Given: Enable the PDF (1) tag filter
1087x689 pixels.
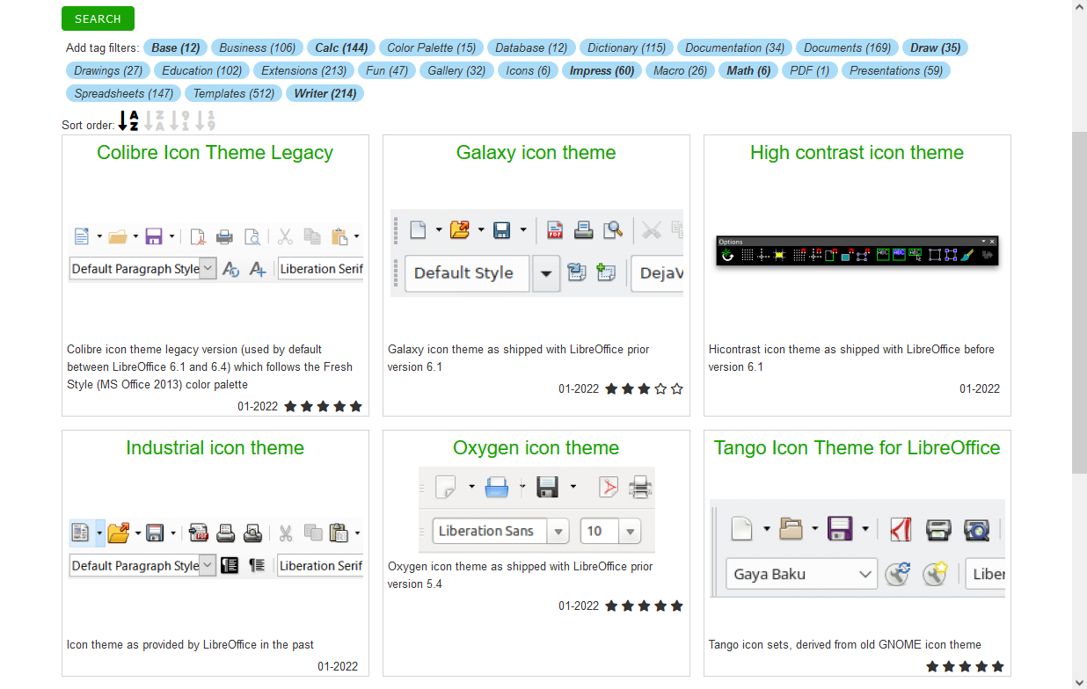Looking at the screenshot, I should pos(809,70).
